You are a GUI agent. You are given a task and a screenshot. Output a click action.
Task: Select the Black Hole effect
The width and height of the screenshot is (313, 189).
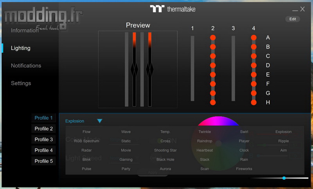point(165,160)
